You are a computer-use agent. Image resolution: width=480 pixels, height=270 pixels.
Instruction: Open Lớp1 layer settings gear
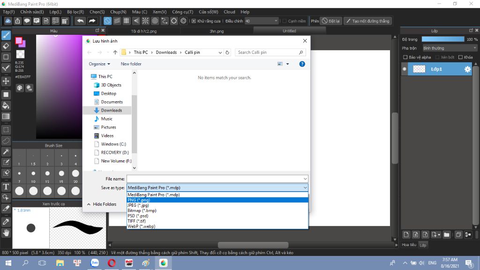(467, 69)
